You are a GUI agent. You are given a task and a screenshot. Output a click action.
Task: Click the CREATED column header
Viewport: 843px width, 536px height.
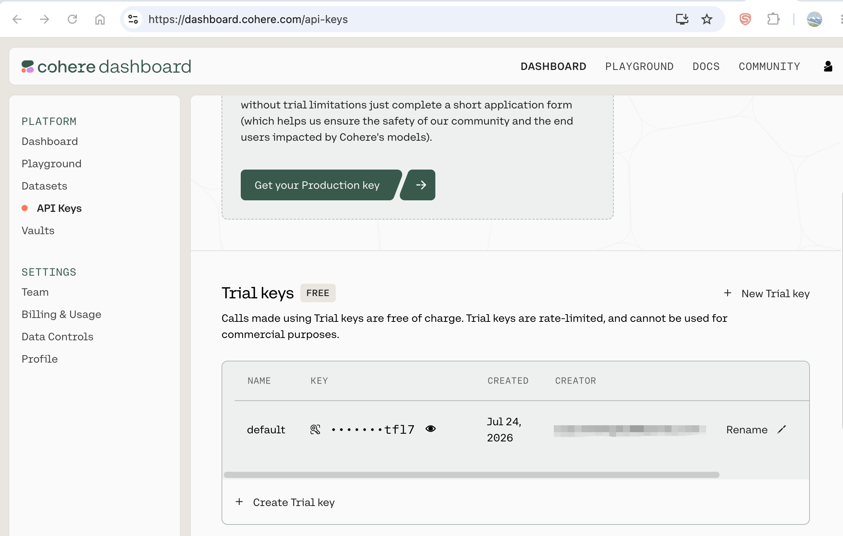coord(508,381)
